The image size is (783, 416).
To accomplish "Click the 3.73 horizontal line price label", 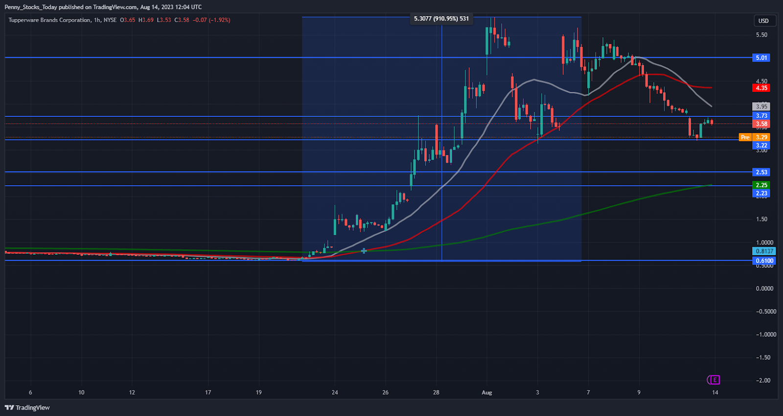I will [x=761, y=116].
